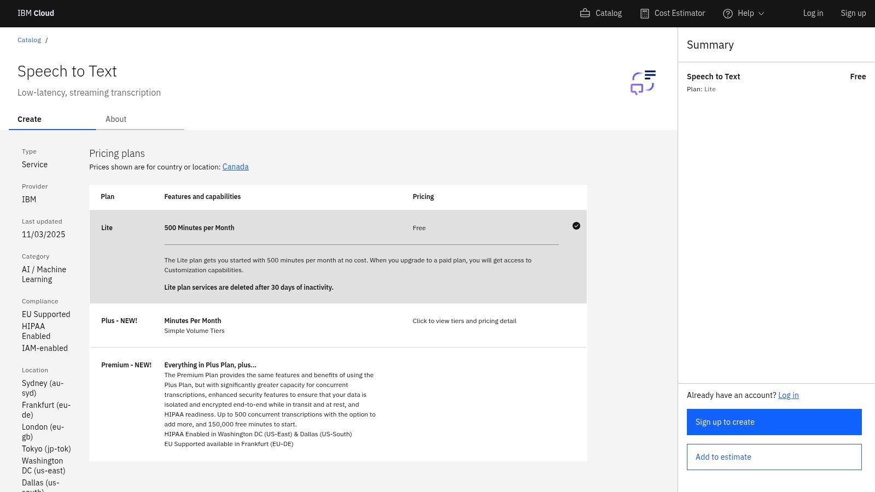Open the Cost Estimator via its icon
The height and width of the screenshot is (492, 875).
[x=645, y=13]
